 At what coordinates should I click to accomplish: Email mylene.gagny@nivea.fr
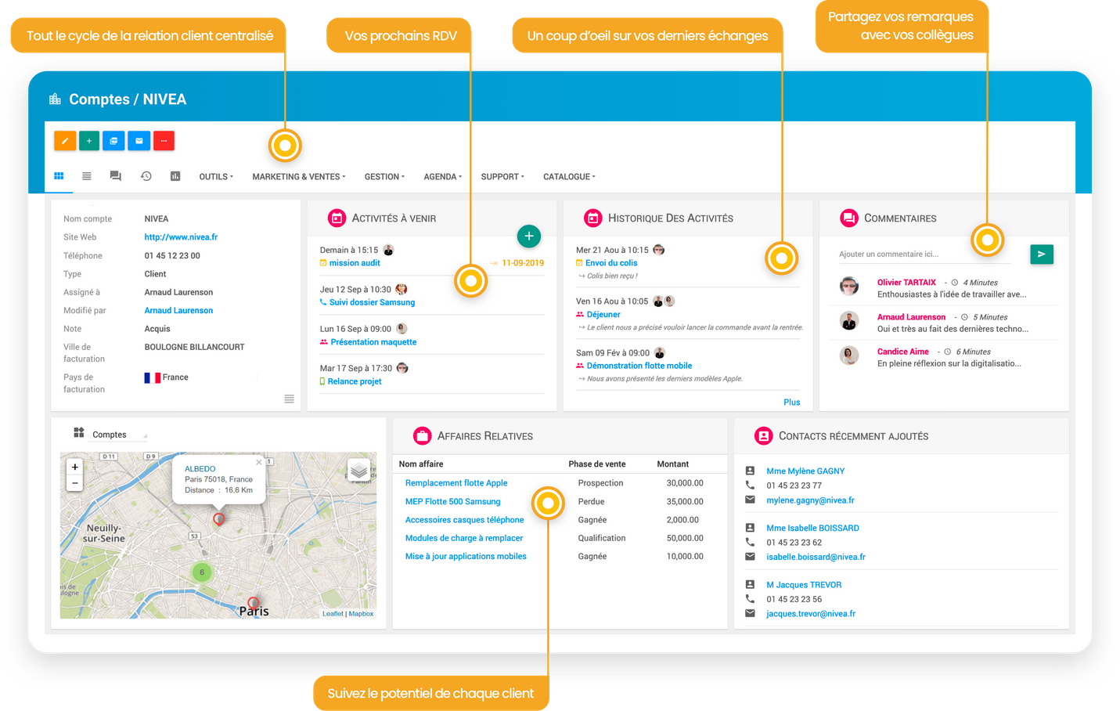pyautogui.click(x=810, y=500)
